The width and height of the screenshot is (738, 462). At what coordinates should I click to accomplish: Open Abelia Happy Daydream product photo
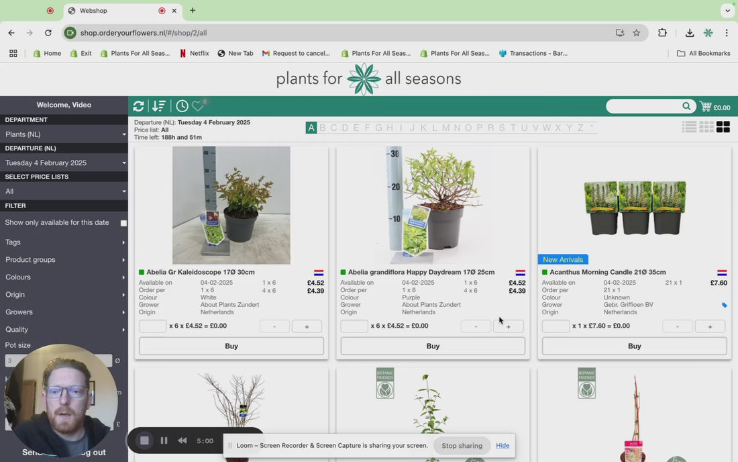tap(433, 205)
